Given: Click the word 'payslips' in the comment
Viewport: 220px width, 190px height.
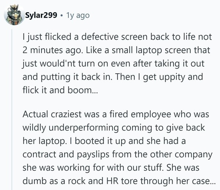Looking at the screenshot, I should click(93, 155).
